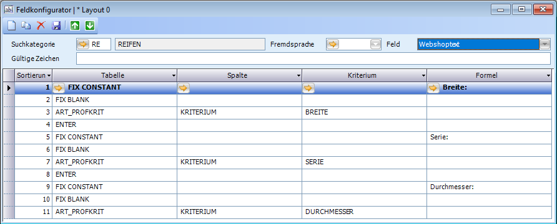Expand the Feld Webshoptext dropdown
Viewport: 557px width, 224px height.
pos(545,45)
